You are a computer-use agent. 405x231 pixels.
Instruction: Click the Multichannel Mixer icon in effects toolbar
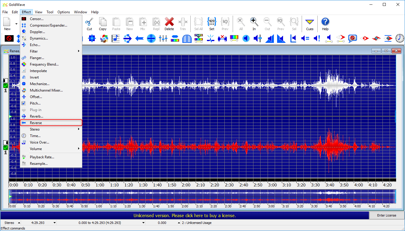click(104, 38)
